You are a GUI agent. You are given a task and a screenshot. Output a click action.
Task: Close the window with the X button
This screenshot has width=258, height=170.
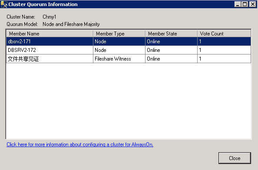tap(252, 4)
